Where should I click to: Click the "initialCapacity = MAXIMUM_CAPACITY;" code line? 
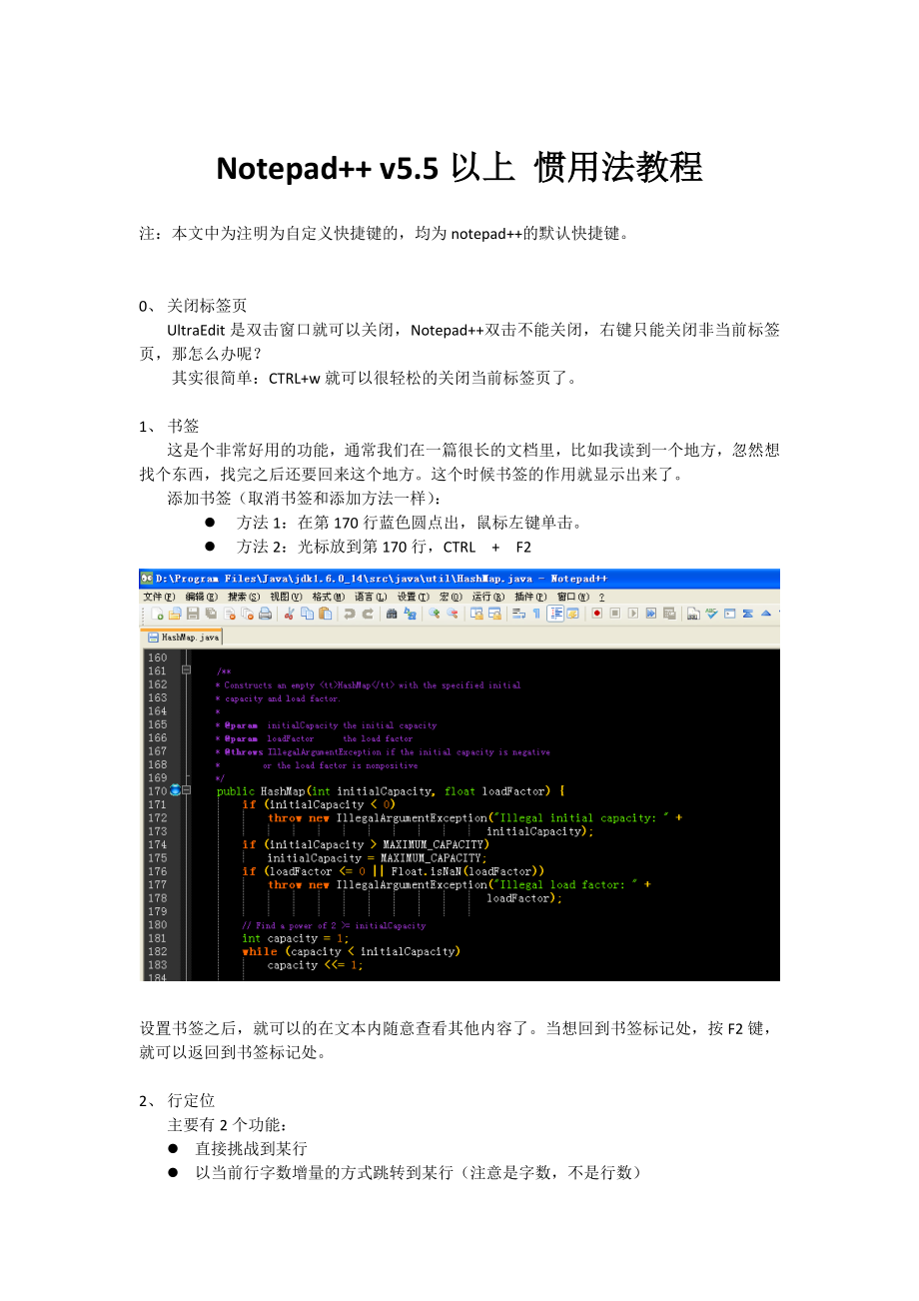(x=378, y=857)
